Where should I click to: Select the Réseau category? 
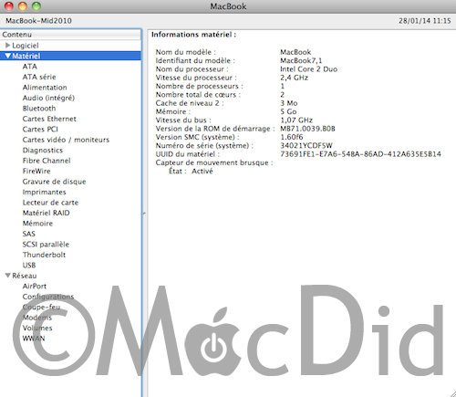(x=25, y=276)
